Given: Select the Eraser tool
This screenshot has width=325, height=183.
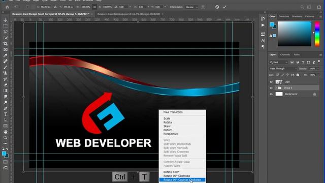Looking at the screenshot, I should pyautogui.click(x=6, y=85).
